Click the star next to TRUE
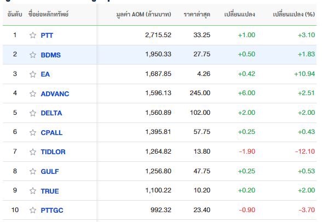322x222 pixels. [33, 191]
